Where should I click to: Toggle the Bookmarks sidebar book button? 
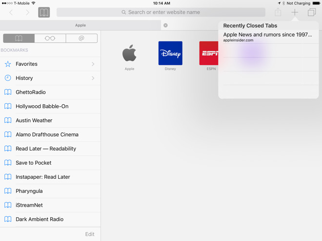click(44, 12)
